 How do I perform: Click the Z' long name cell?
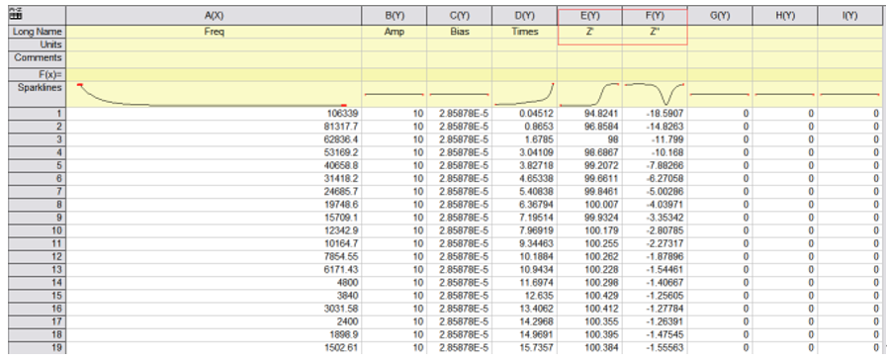(x=590, y=32)
